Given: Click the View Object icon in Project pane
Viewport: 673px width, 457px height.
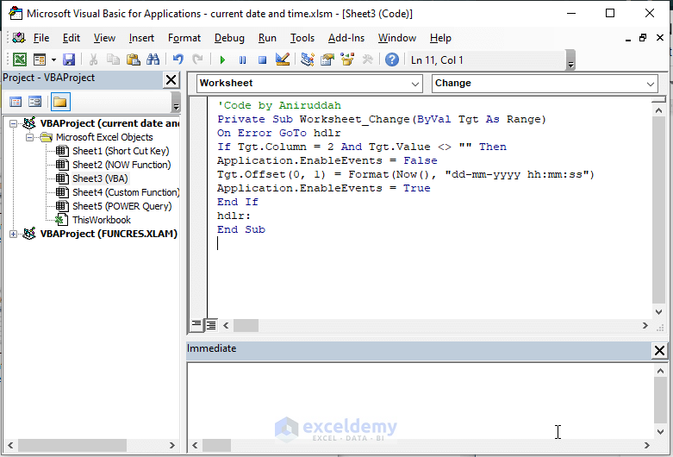Looking at the screenshot, I should [x=34, y=102].
